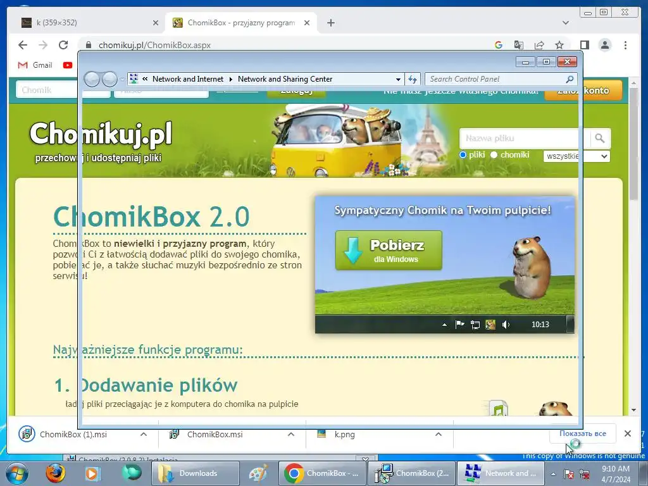
Task: Click the page vertical scrollbar thumb
Action: [634, 144]
